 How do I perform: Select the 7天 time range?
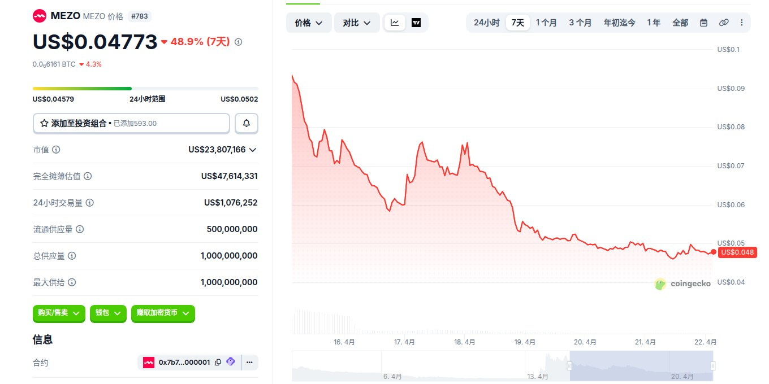(517, 23)
